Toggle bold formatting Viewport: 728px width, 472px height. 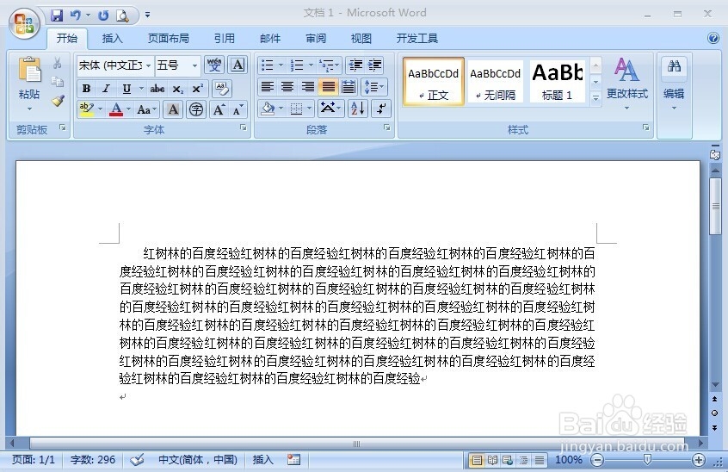click(86, 88)
